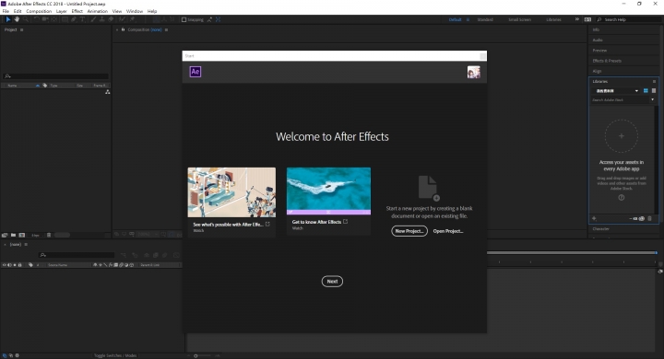Select the Brush tool
The width and height of the screenshot is (664, 359).
pyautogui.click(x=93, y=19)
